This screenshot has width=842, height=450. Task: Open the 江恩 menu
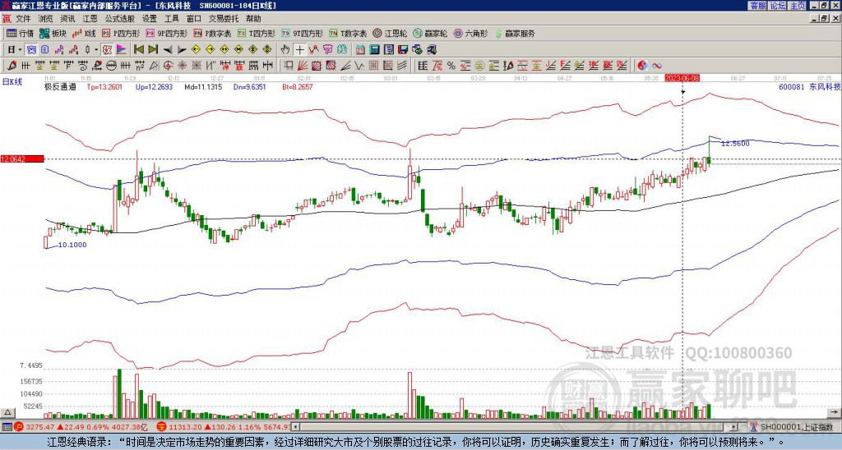90,19
